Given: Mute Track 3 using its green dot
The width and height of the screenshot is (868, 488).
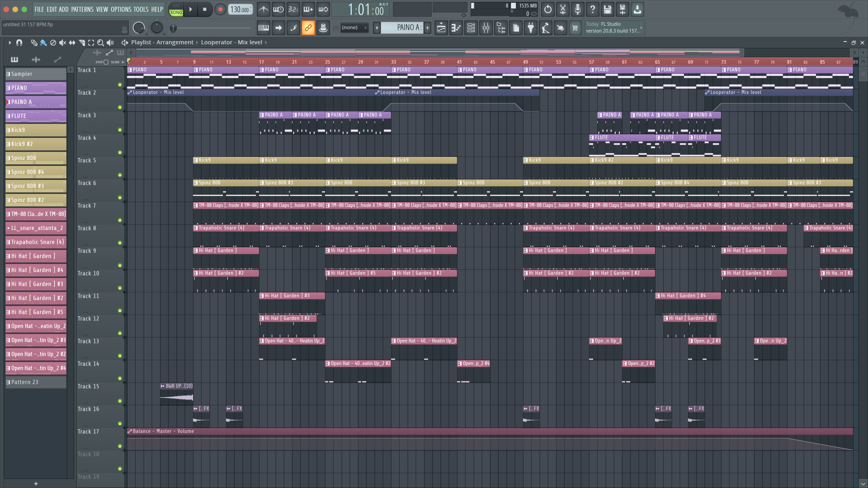Looking at the screenshot, I should [x=120, y=130].
